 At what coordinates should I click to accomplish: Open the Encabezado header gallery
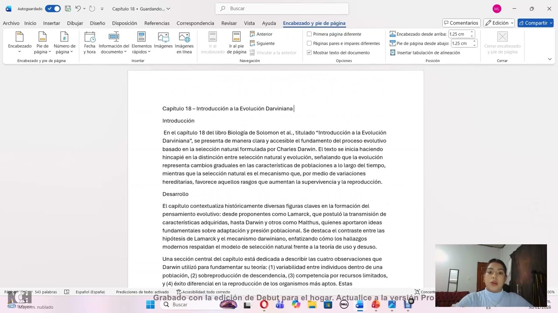coord(20,43)
